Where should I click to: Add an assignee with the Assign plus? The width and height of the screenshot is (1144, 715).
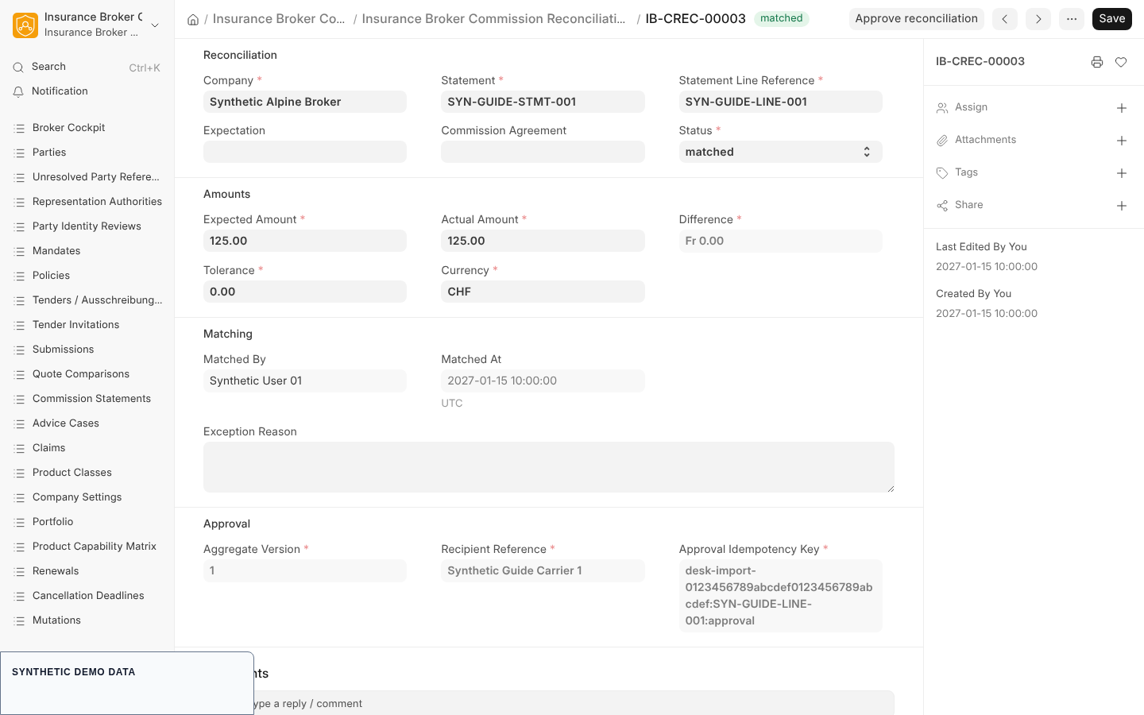pos(1122,108)
